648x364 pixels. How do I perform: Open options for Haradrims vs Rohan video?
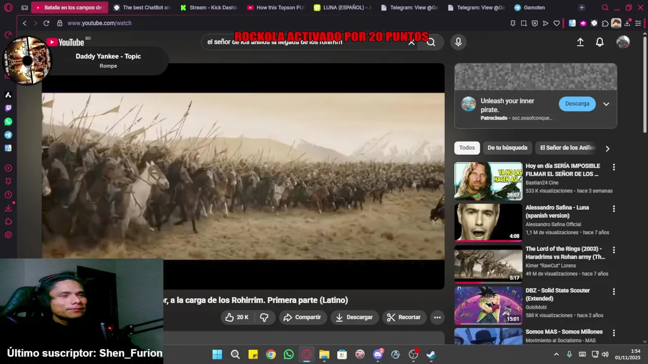(614, 250)
